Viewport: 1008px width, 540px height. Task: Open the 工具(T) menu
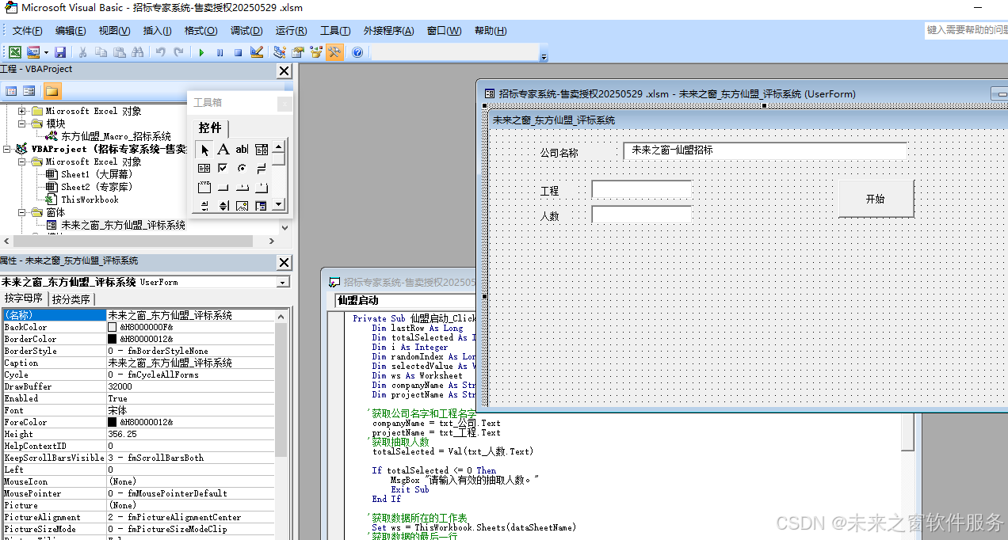334,30
